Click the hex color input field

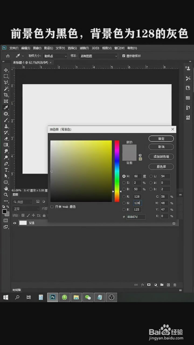pyautogui.click(x=136, y=217)
